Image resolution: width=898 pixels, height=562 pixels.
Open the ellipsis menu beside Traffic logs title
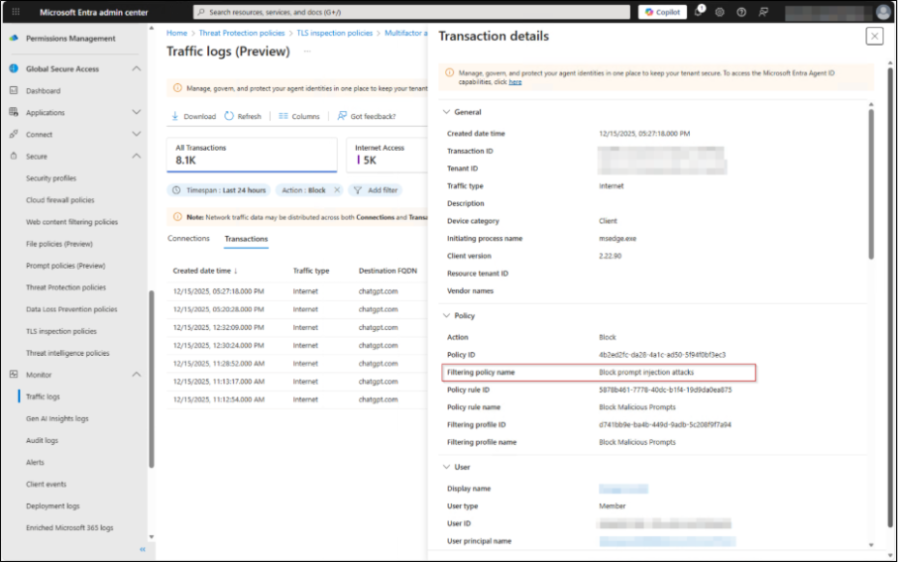tap(307, 52)
